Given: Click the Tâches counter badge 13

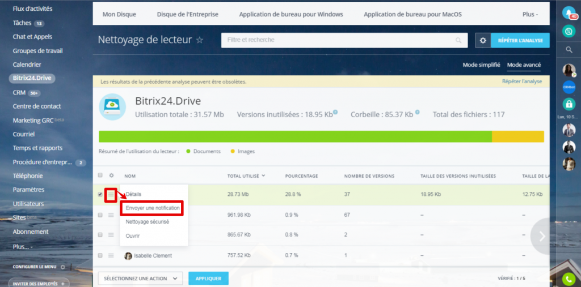Looking at the screenshot, I should click(x=39, y=24).
